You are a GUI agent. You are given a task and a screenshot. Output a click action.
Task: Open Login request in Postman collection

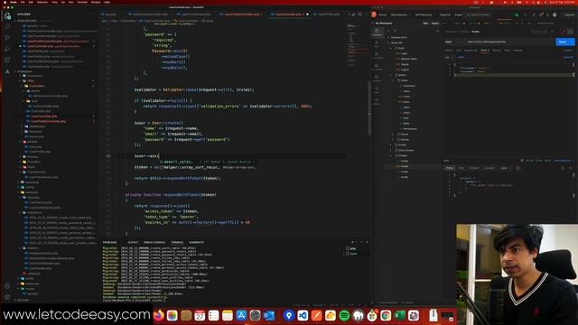click(404, 53)
